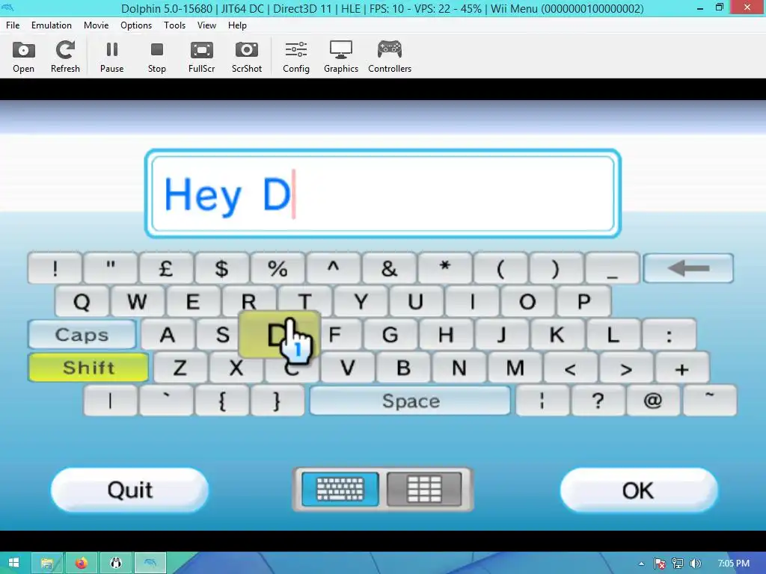The height and width of the screenshot is (574, 766).
Task: Tap the M key
Action: click(x=515, y=367)
